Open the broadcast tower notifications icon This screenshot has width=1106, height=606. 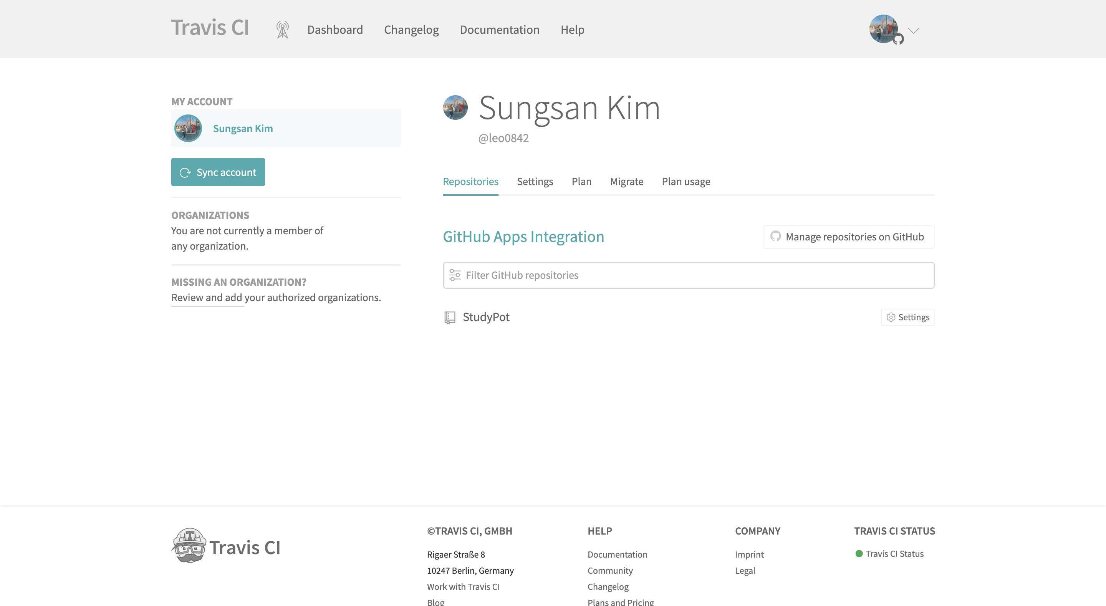pyautogui.click(x=282, y=30)
